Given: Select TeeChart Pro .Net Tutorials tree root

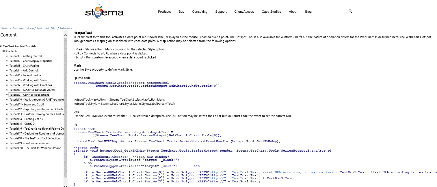Looking at the screenshot, I should coord(20,46).
